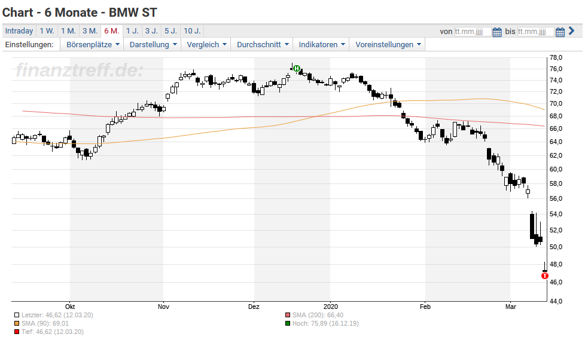
Task: Select the 3 M. time range tab
Action: pyautogui.click(x=90, y=30)
